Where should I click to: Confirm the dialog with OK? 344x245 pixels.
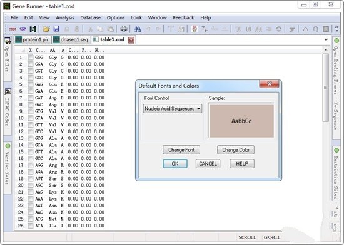(x=175, y=164)
